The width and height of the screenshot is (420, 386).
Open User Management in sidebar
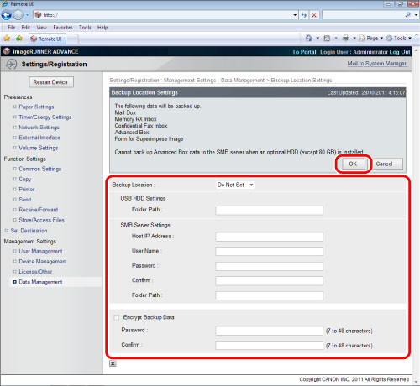(40, 251)
